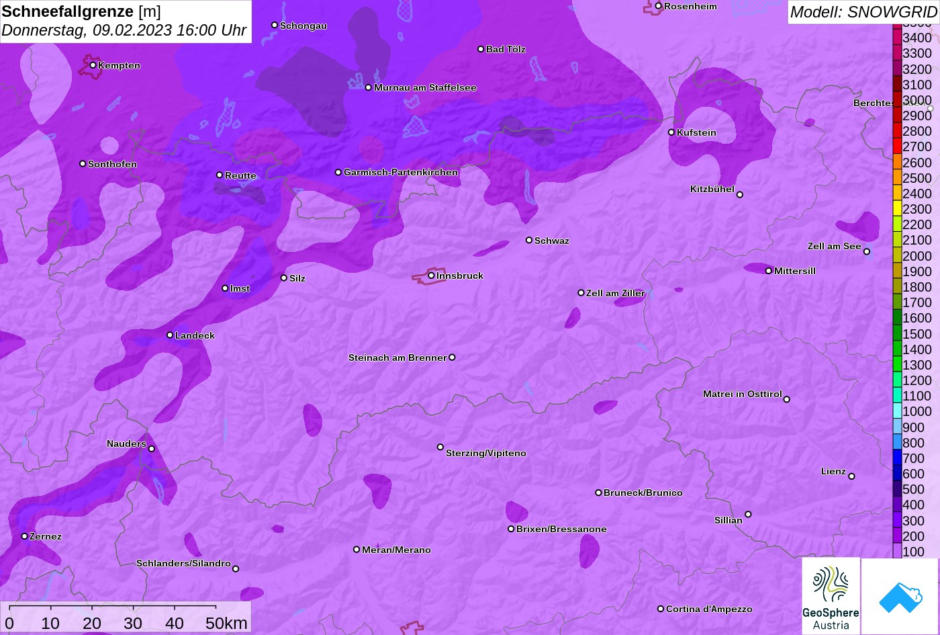Image resolution: width=940 pixels, height=635 pixels.
Task: Select the green 1500 legend color swatch
Action: pos(897,334)
